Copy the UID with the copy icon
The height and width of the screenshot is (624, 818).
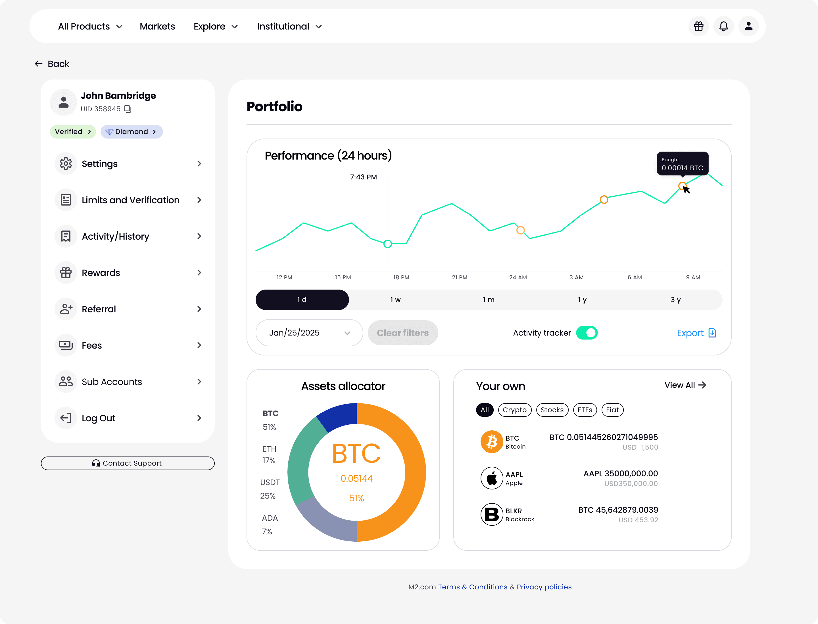[128, 109]
